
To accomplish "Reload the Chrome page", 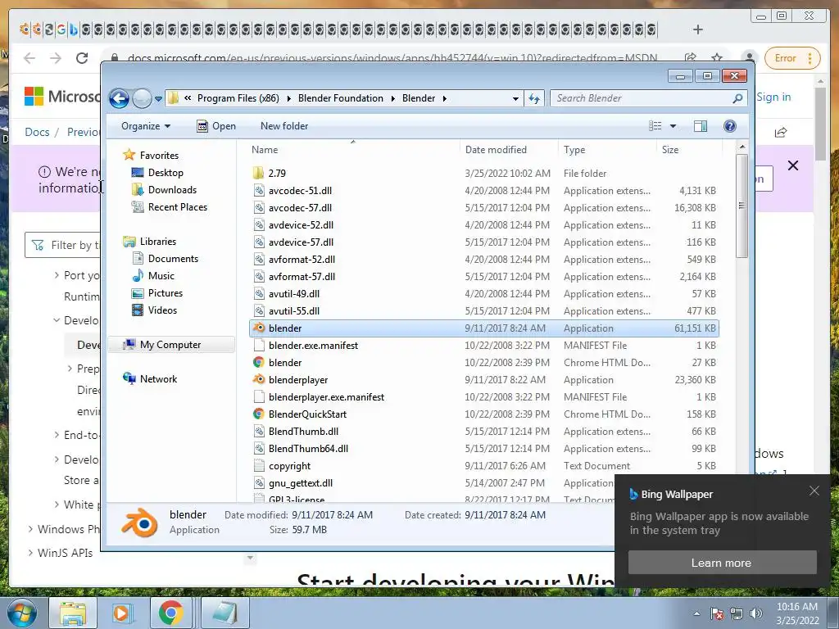I will [x=82, y=58].
